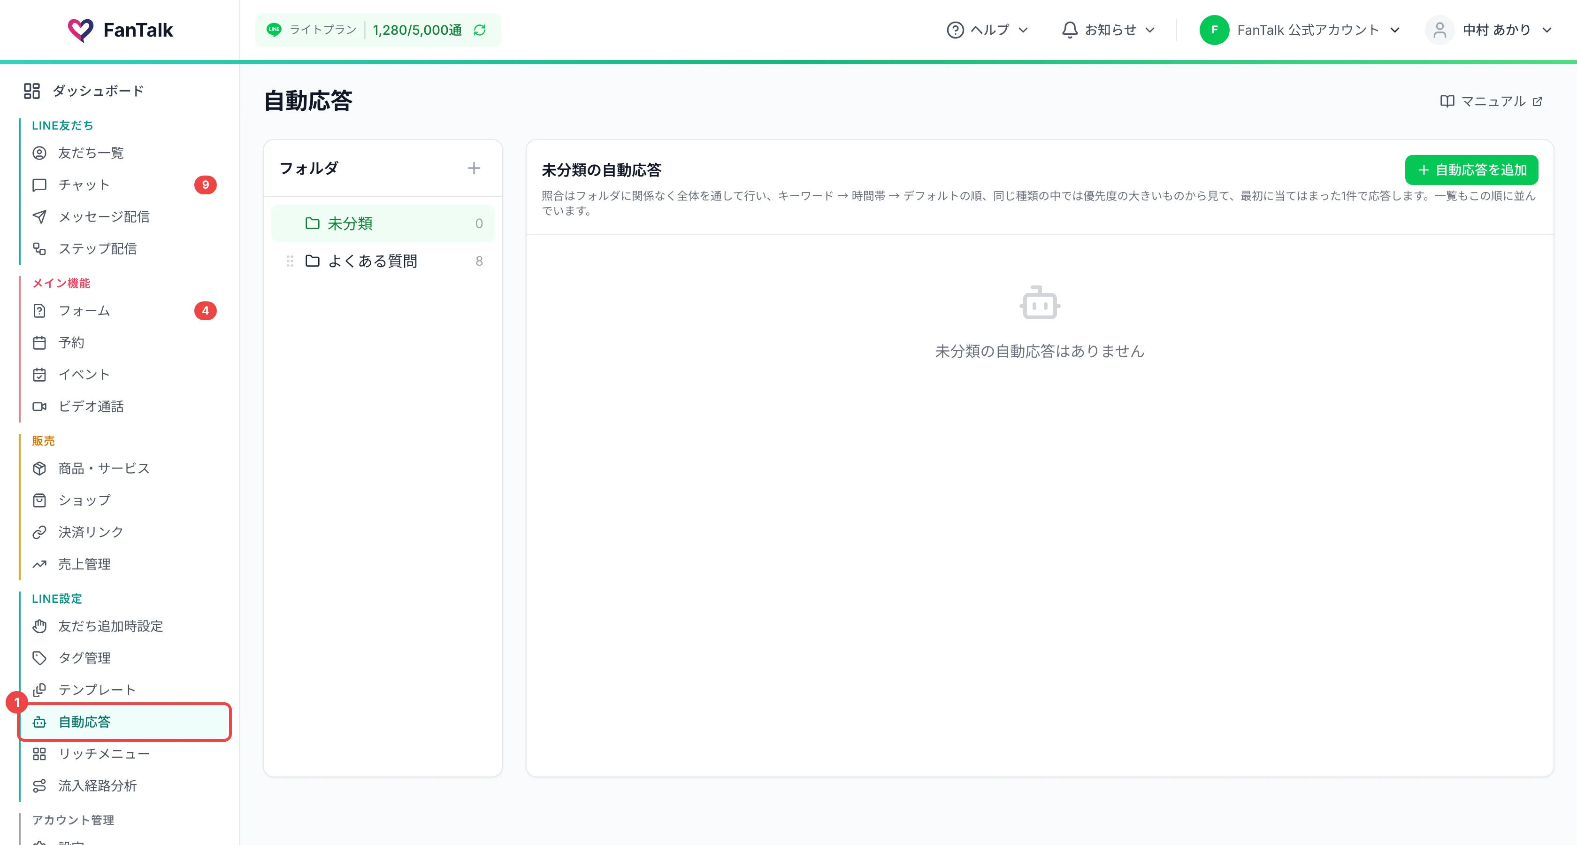Select the 未分類 folder
Screen dimensions: 1577x845
click(x=383, y=223)
